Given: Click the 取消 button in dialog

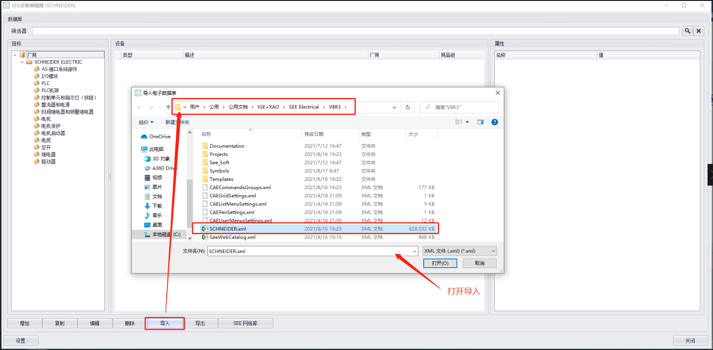Looking at the screenshot, I should tap(479, 263).
